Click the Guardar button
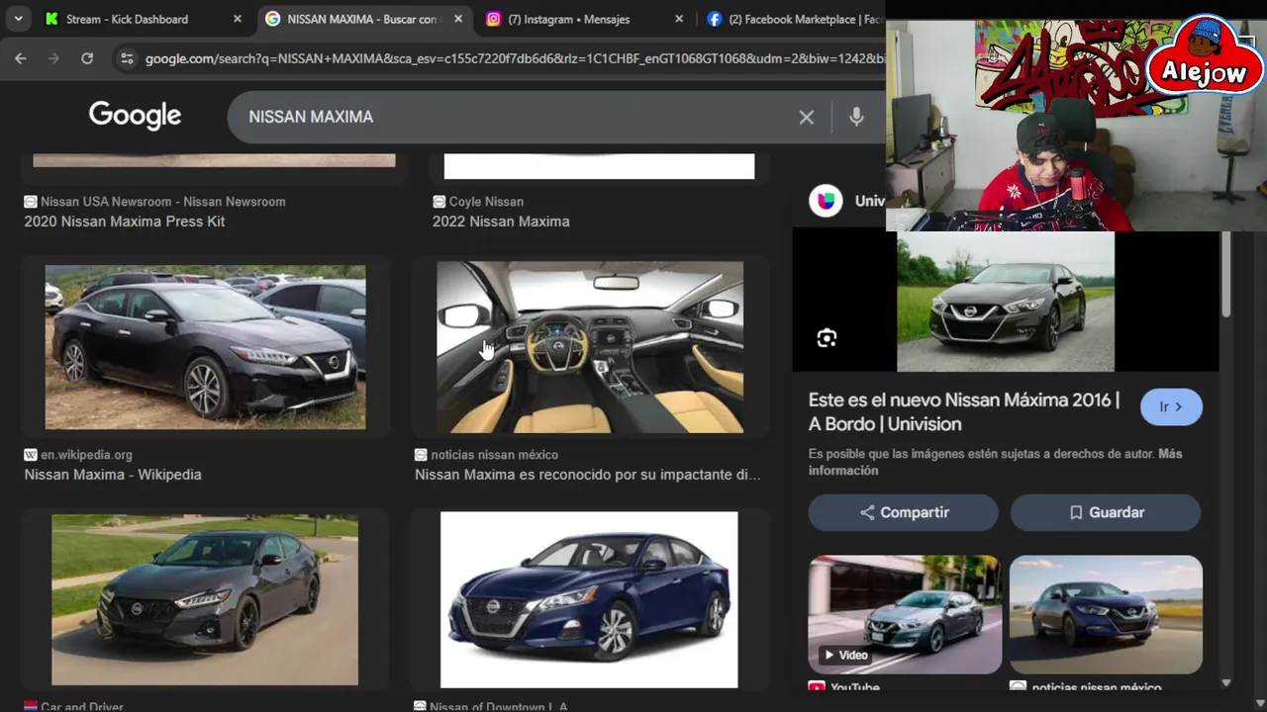Viewport: 1267px width, 712px height. point(1106,512)
